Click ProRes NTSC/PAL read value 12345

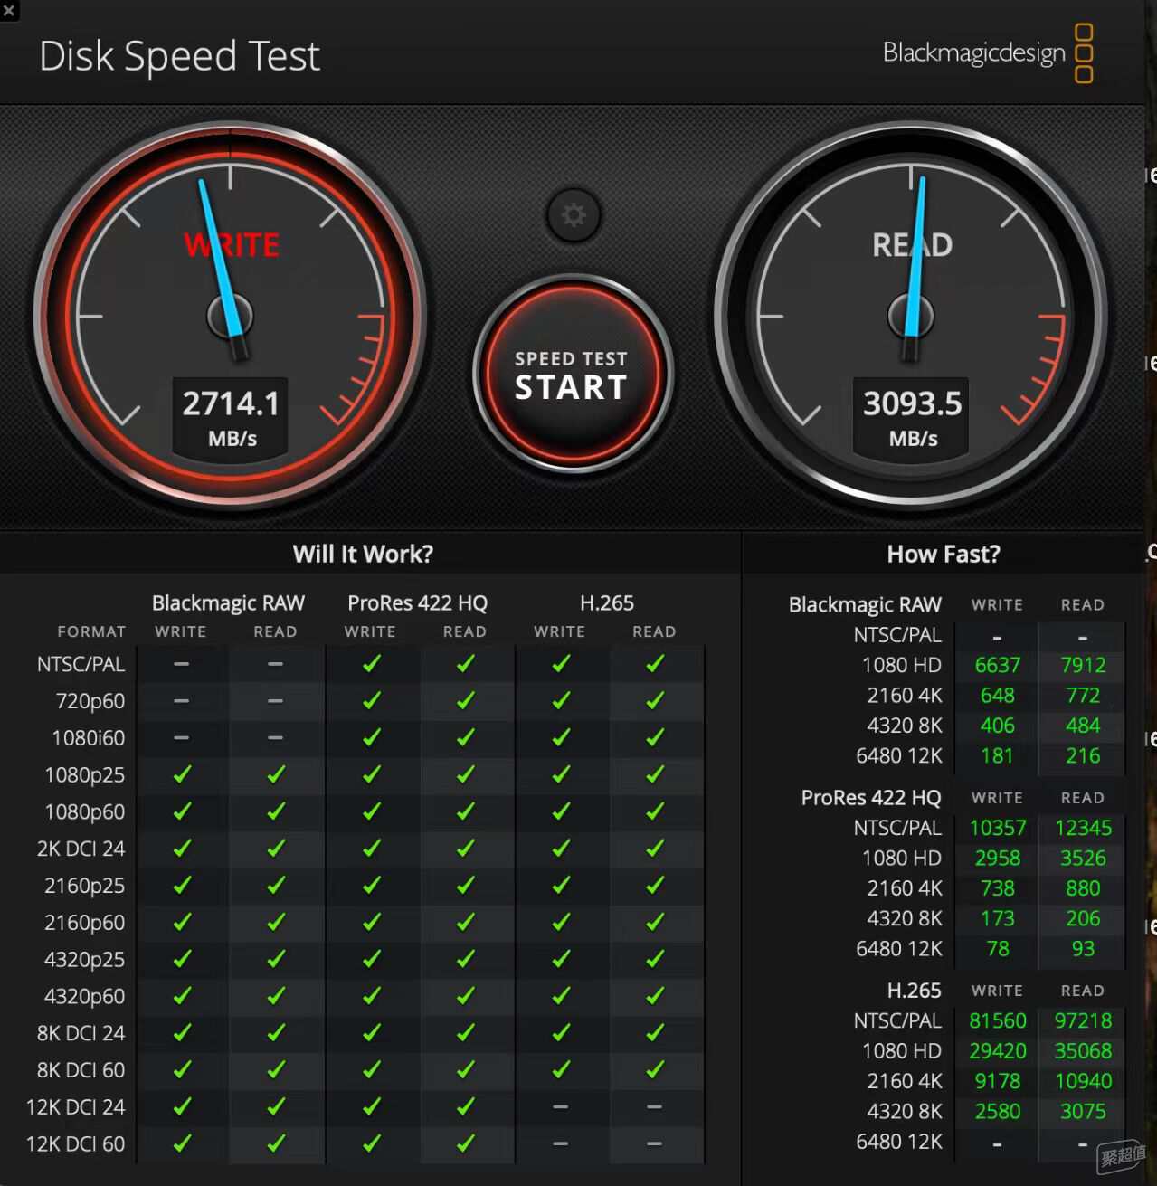coord(1083,828)
